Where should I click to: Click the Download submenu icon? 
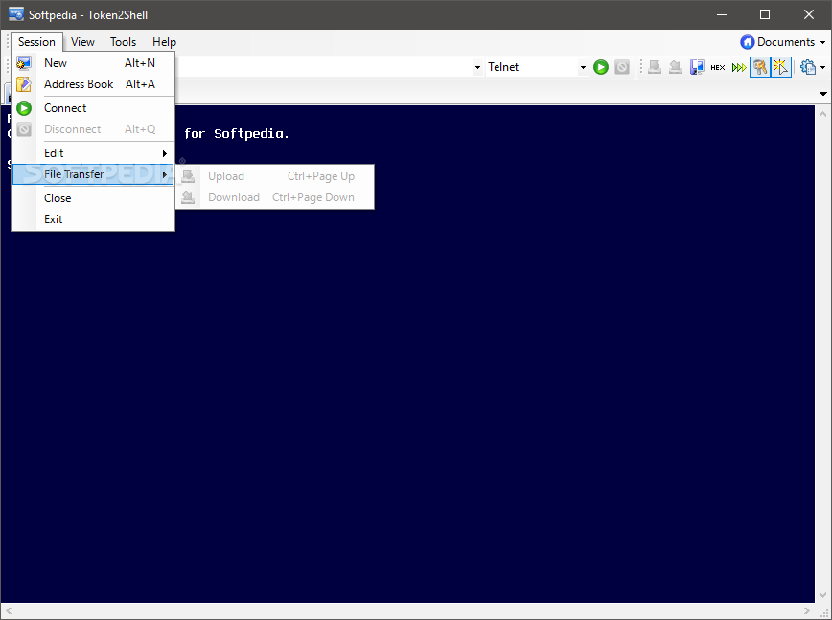(188, 197)
